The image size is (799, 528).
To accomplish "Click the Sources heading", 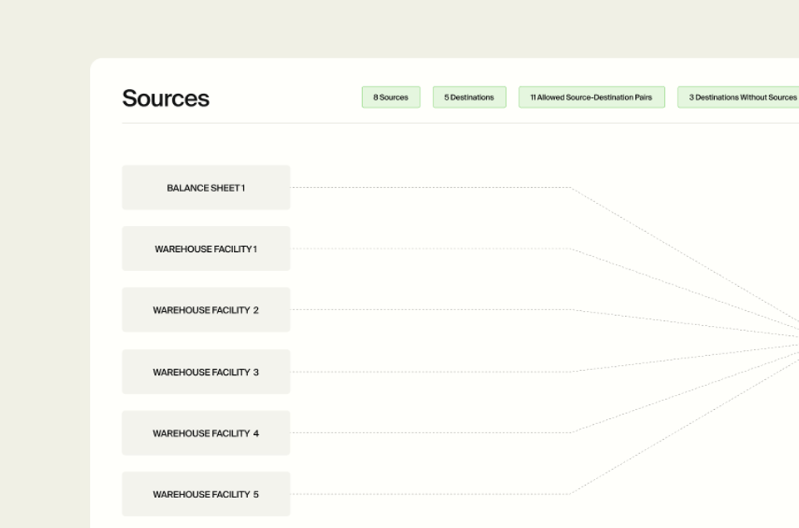I will pyautogui.click(x=166, y=98).
